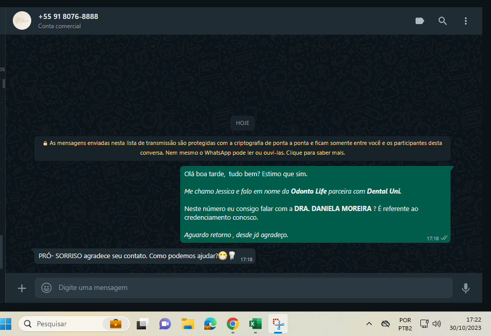This screenshot has width=491, height=336.
Task: Change input language POR PTB2
Action: (x=405, y=324)
